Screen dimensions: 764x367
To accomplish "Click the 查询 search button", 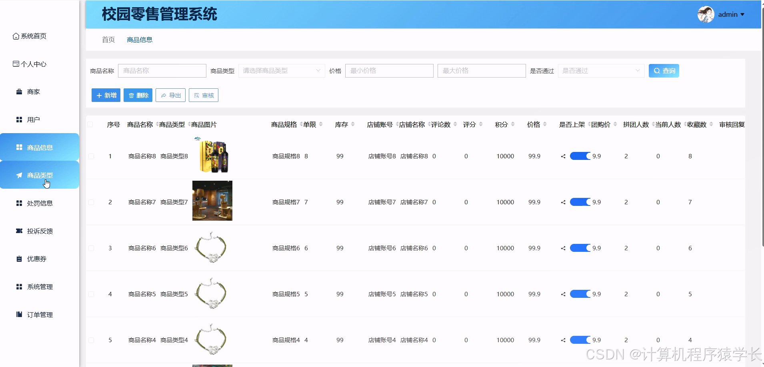I will click(x=664, y=70).
